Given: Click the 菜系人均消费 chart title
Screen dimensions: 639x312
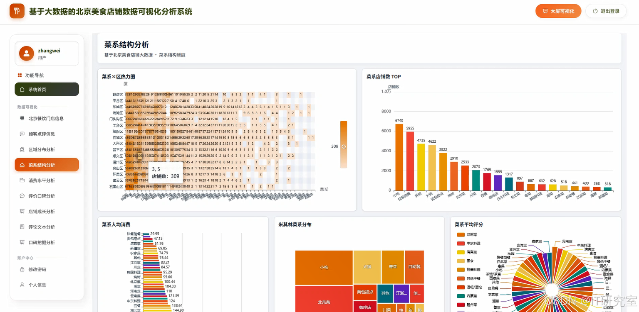Looking at the screenshot, I should (x=115, y=225).
